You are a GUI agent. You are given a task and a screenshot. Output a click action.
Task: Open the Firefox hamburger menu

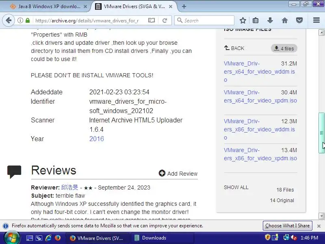316,20
